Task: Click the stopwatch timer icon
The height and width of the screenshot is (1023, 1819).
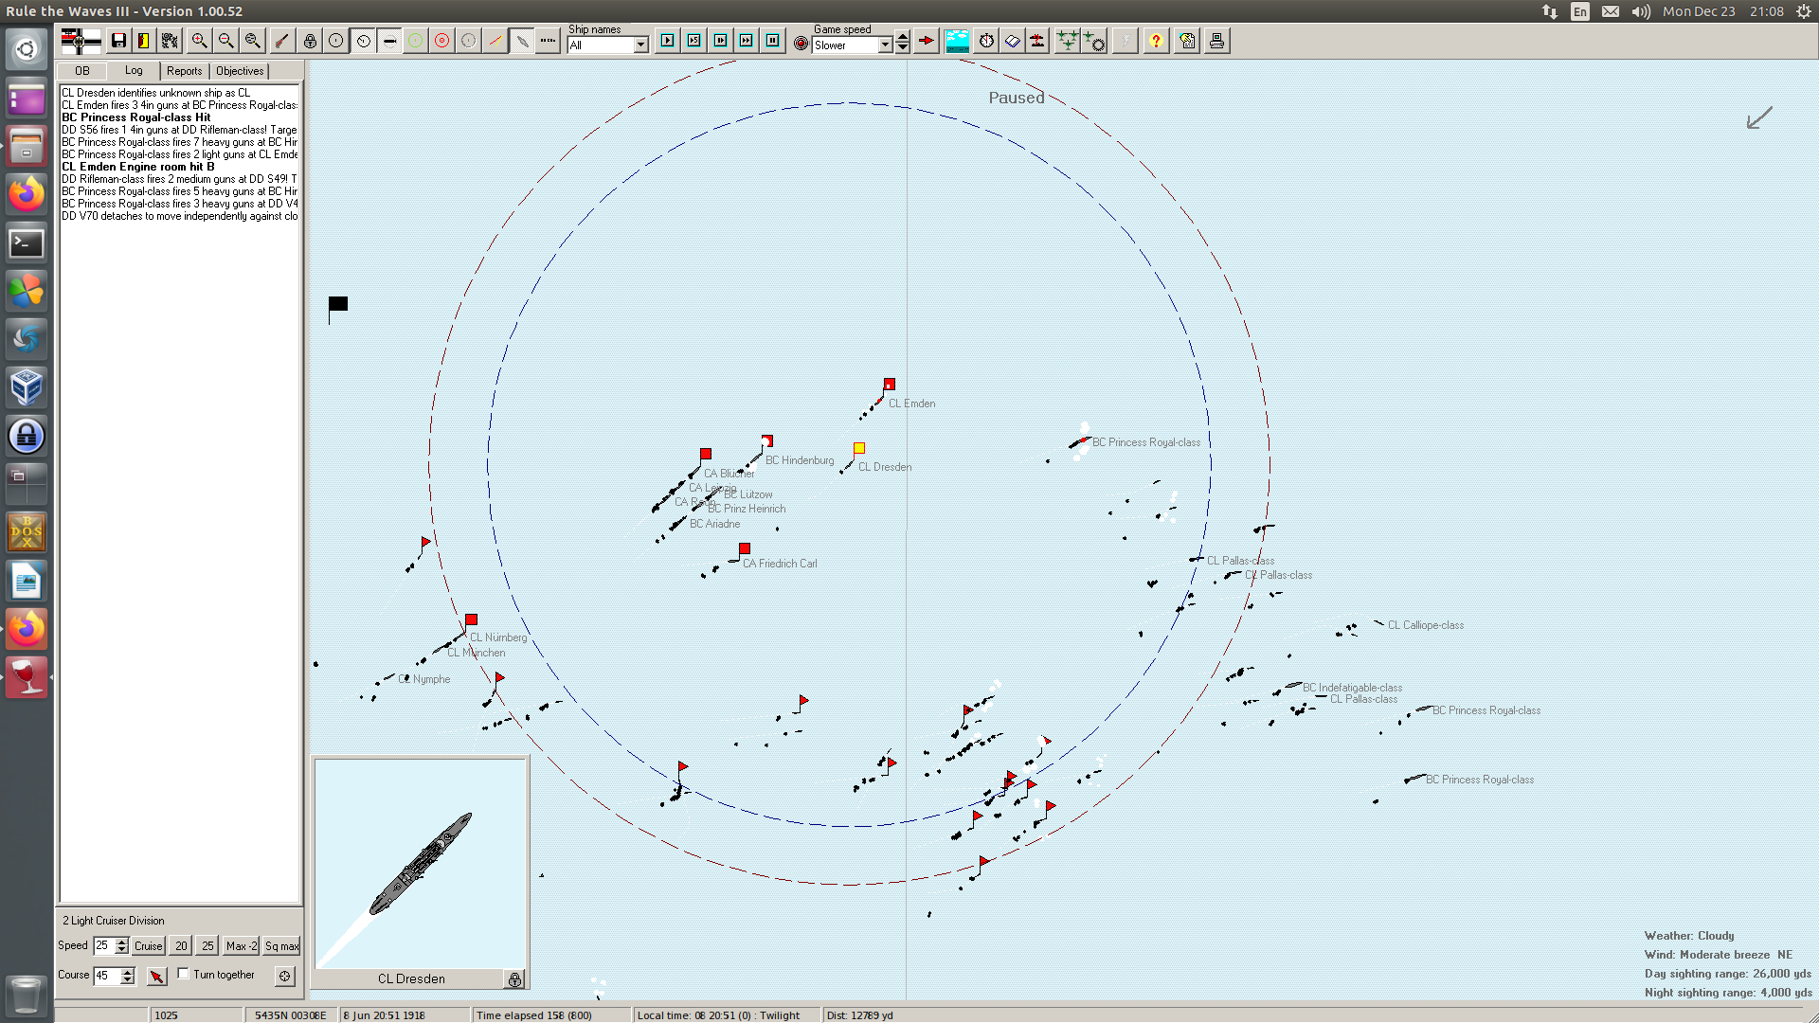Action: 986,41
